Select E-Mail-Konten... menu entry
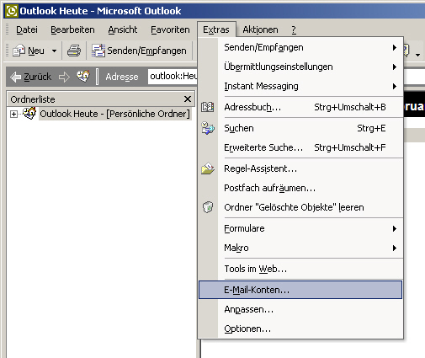The width and height of the screenshot is (425, 358). [x=300, y=290]
